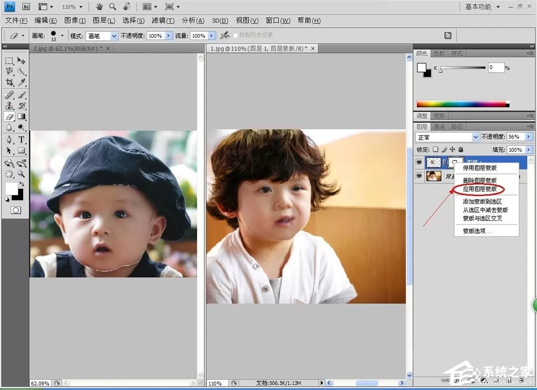Click the color spectrum ramp bar

click(x=463, y=104)
